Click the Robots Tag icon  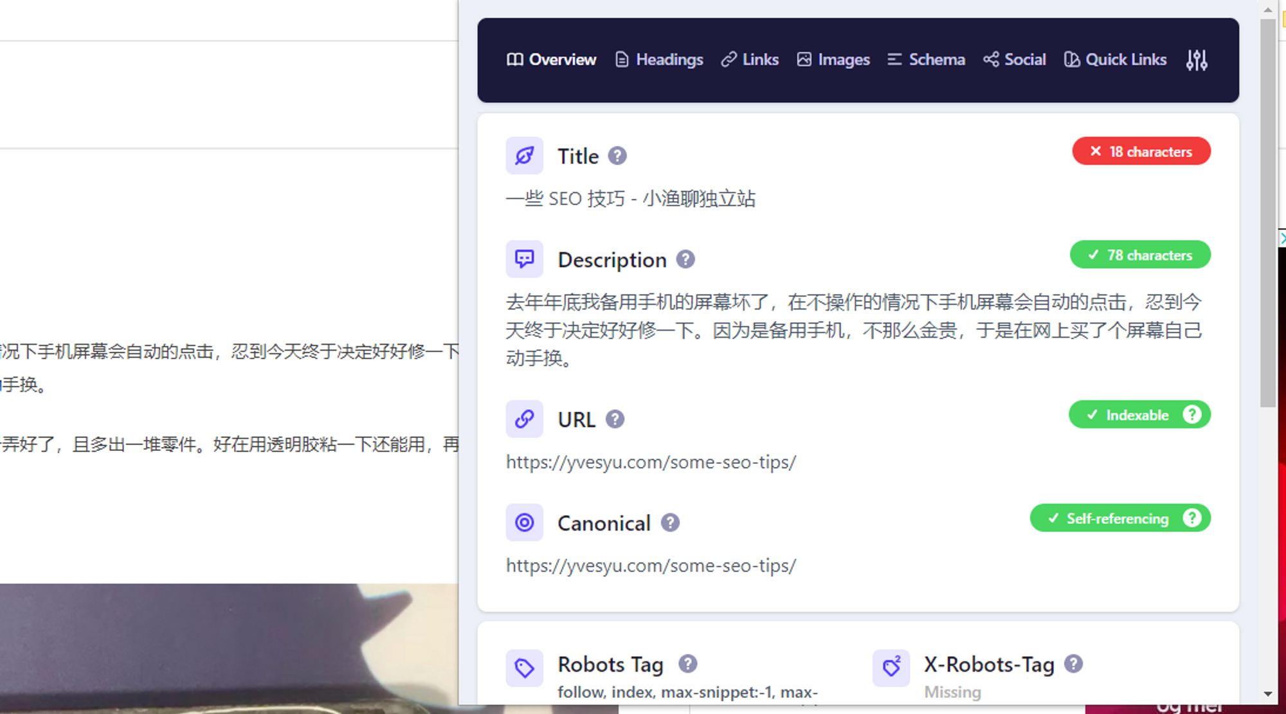click(x=525, y=668)
